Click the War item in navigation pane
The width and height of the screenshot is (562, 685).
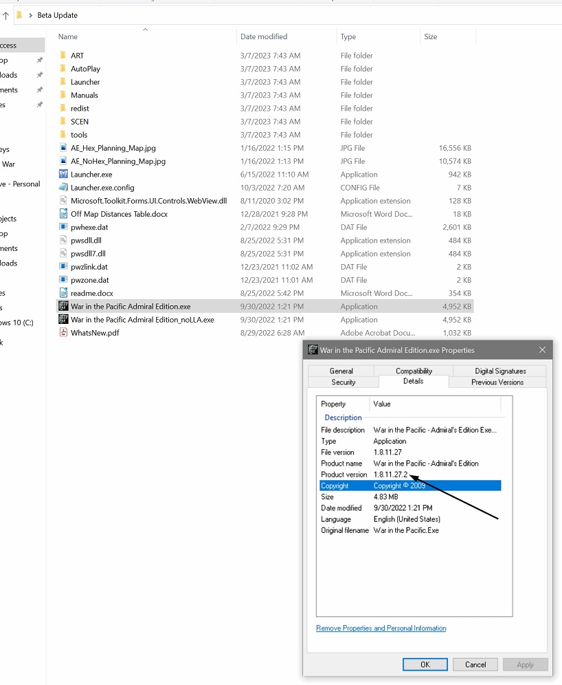[x=8, y=164]
